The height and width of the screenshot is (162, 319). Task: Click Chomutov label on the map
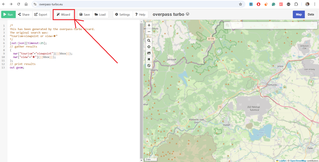(272, 85)
